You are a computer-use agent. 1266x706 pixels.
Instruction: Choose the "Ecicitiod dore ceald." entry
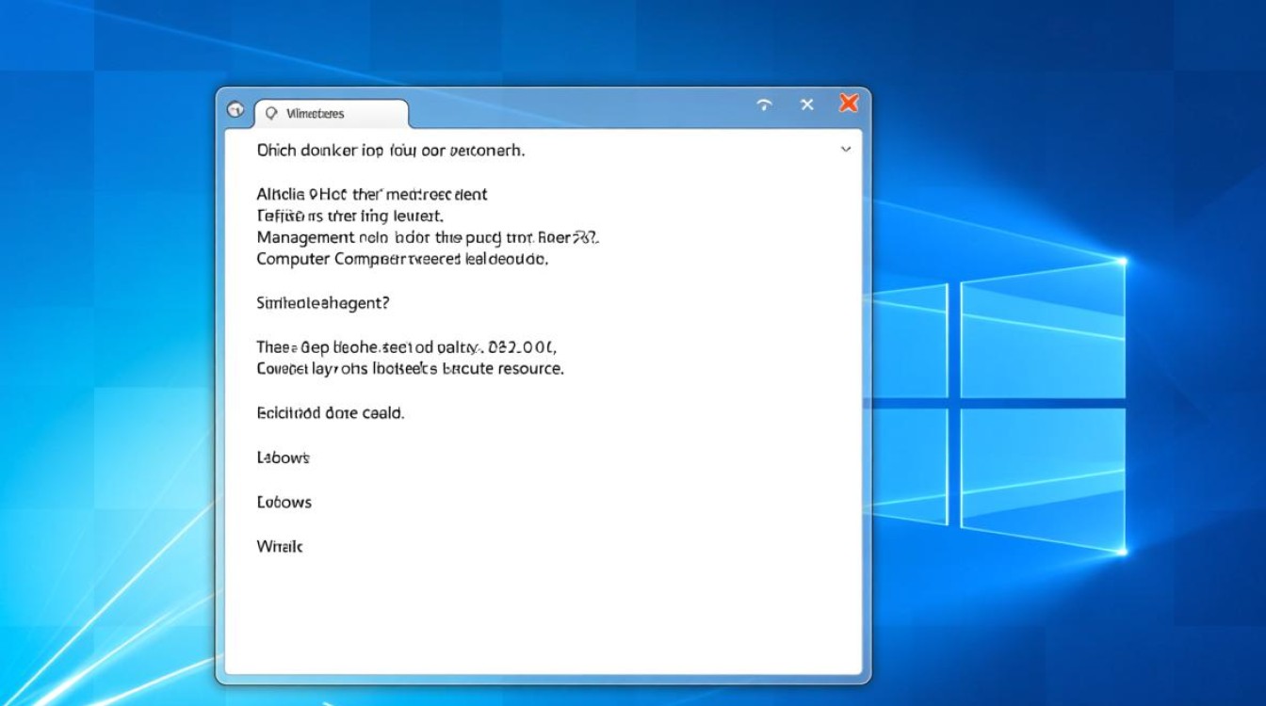point(330,412)
